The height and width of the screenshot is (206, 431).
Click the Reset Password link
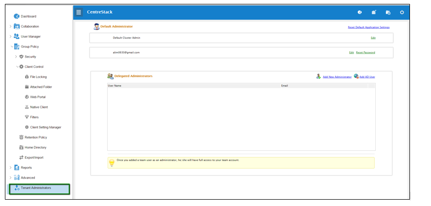pyautogui.click(x=365, y=52)
